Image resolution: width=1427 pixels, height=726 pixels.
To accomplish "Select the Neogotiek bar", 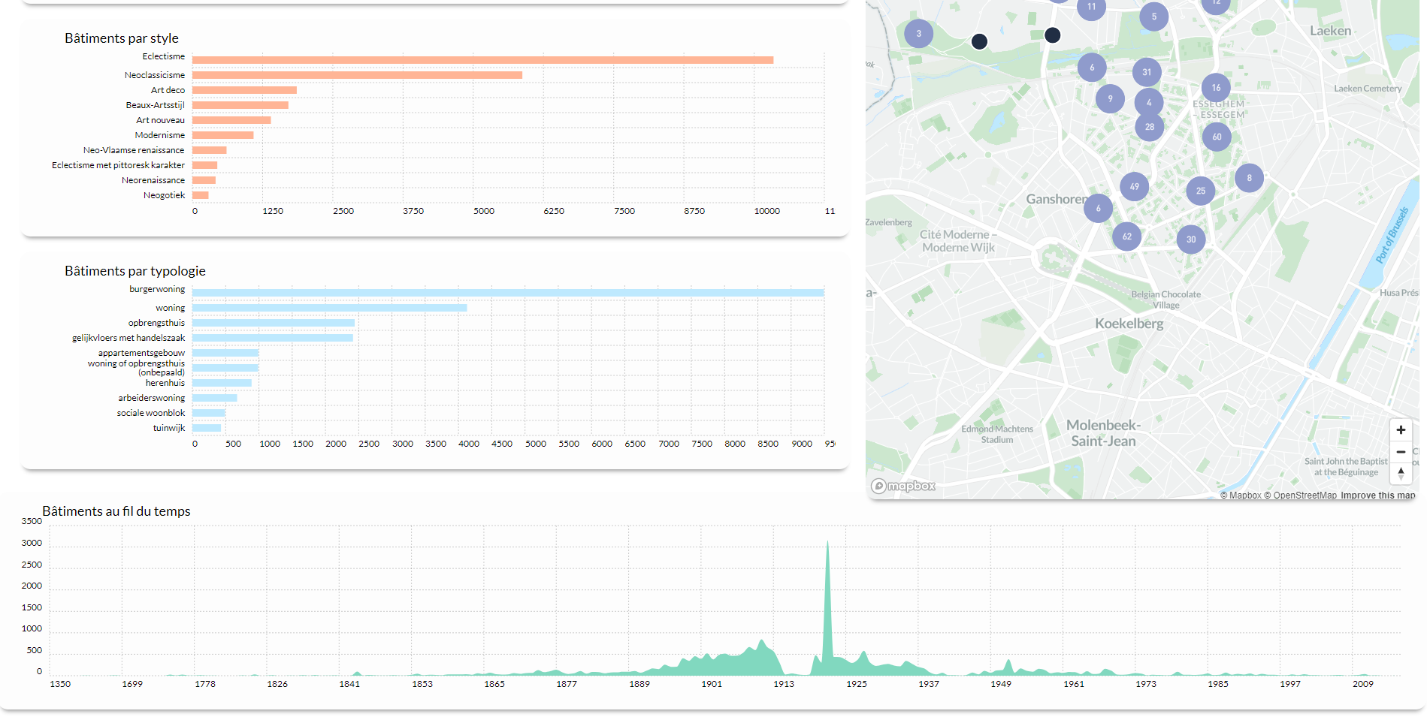I will (201, 195).
